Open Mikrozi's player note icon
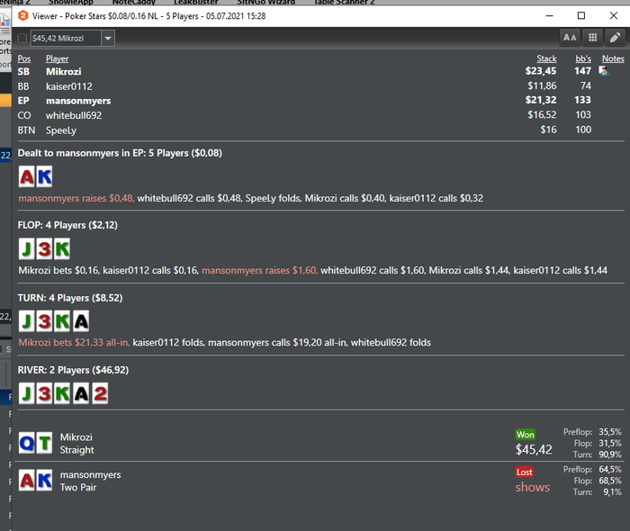This screenshot has height=531, width=630. (x=604, y=71)
